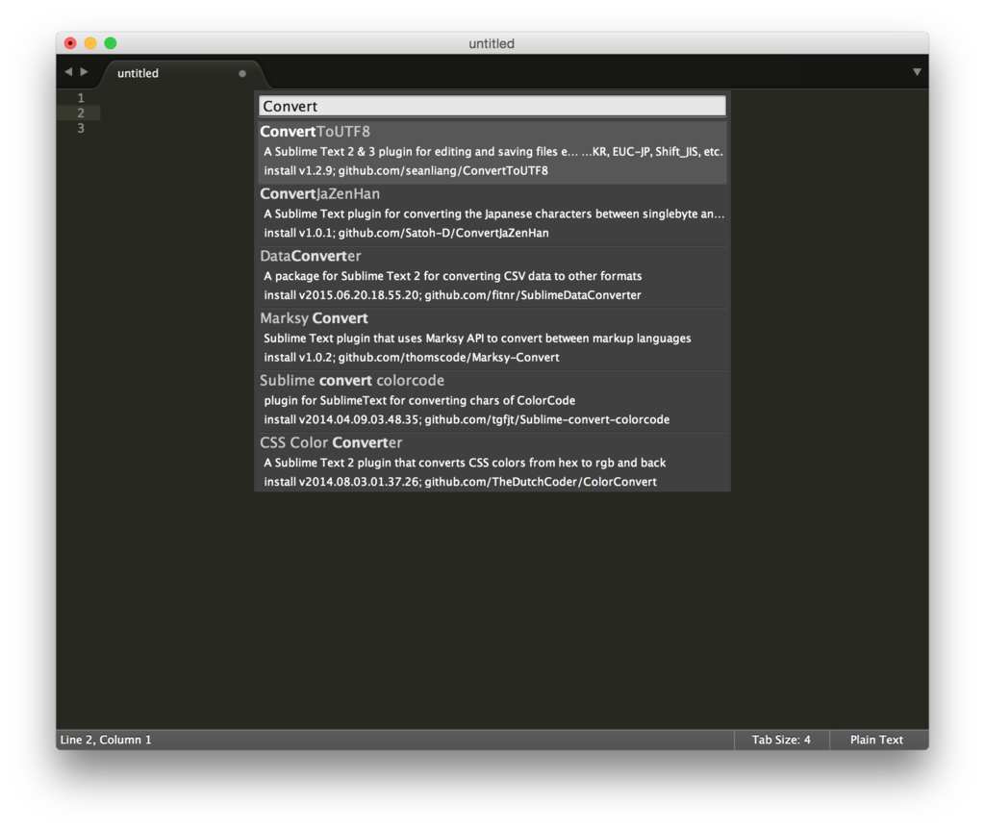
Task: Click description mentioning EUC-JP, Shift_JIS
Action: [493, 151]
